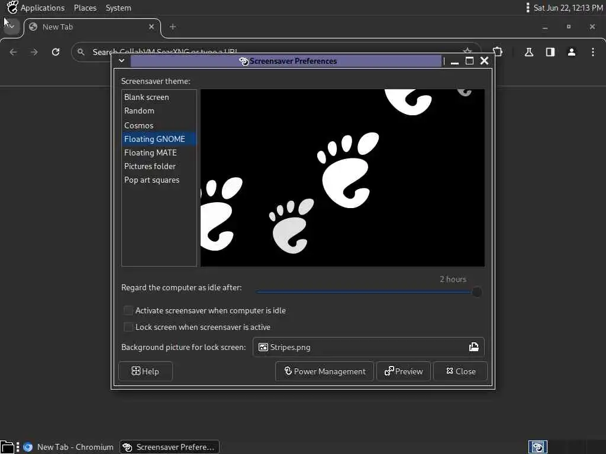
Task: Open the Chromium three-dot menu
Action: (593, 52)
